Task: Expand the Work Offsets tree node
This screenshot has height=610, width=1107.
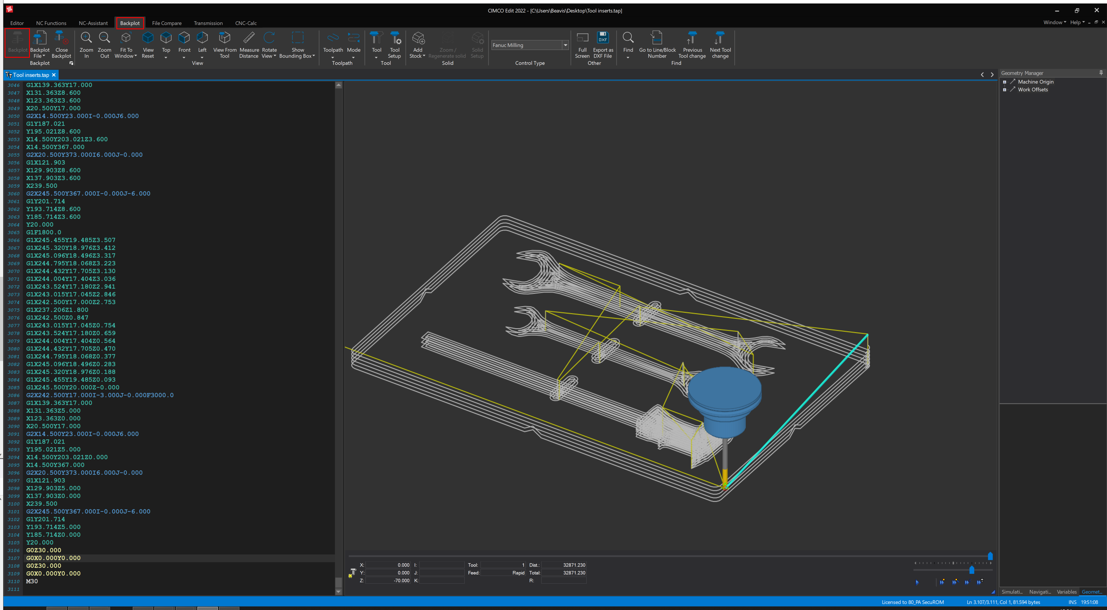Action: pyautogui.click(x=1005, y=90)
